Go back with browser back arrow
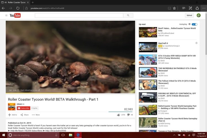The image size is (207, 138). point(3,8)
